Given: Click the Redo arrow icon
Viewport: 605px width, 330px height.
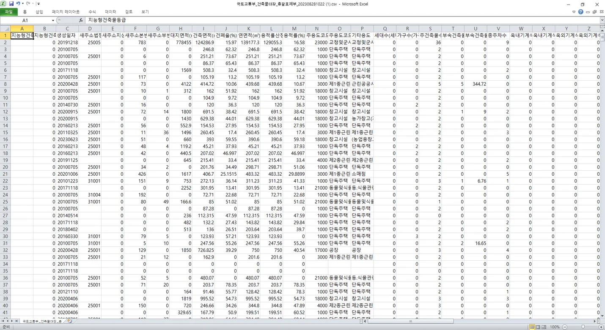Looking at the screenshot, I should point(27,3).
